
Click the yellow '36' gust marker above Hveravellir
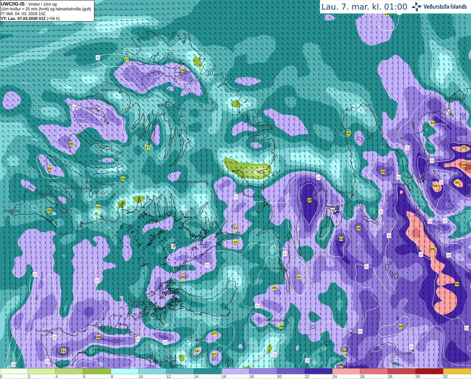(x=401, y=326)
